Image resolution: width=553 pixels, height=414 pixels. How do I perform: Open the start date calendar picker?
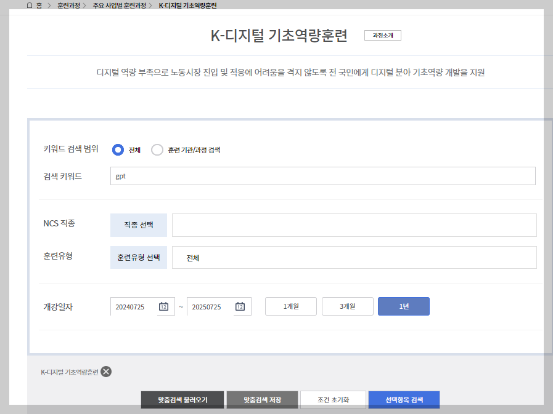165,306
